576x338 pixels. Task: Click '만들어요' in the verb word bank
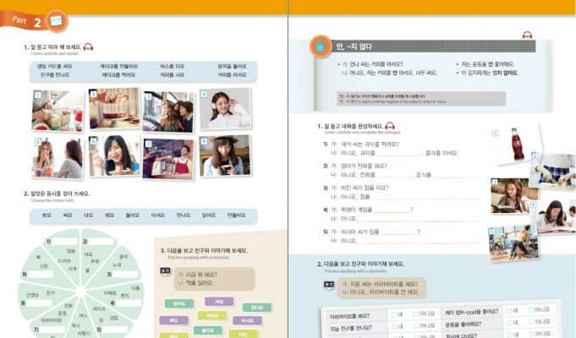coord(236,215)
